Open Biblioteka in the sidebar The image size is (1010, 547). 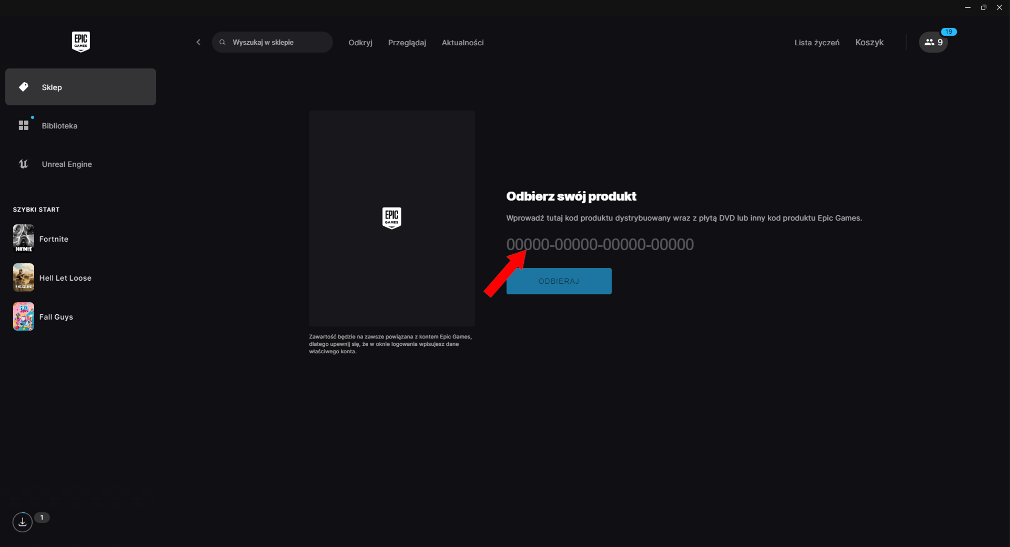pos(80,125)
